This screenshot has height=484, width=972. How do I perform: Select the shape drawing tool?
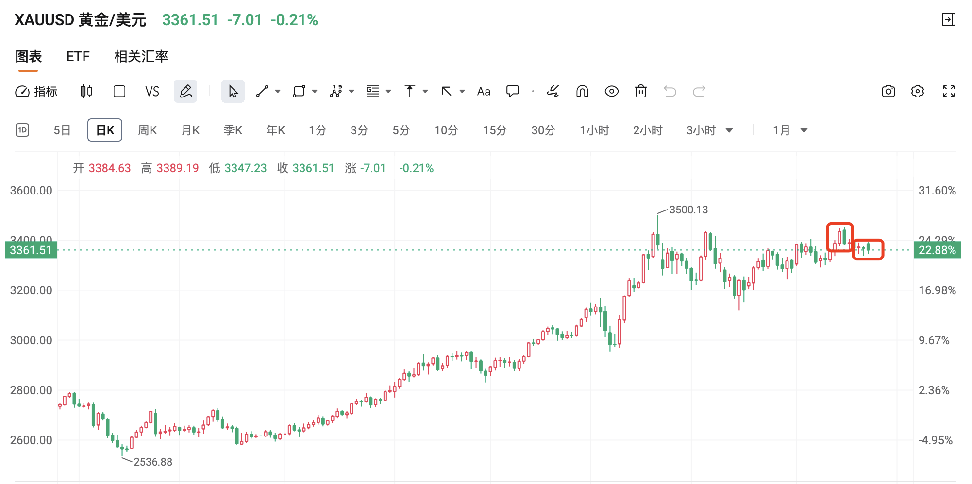point(299,91)
